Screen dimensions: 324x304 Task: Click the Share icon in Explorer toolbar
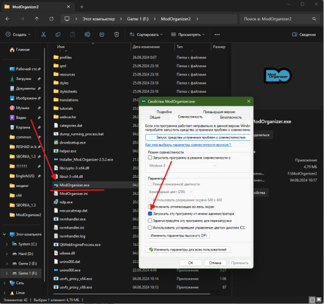coord(102,34)
